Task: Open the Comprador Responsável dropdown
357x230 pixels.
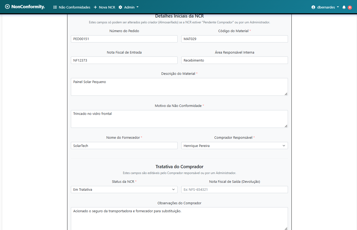Action: coord(234,146)
